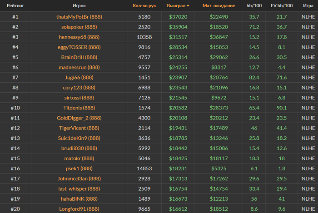The width and height of the screenshot is (318, 213).
Task: Select hennessy68 (888) player name
Action: (79, 37)
